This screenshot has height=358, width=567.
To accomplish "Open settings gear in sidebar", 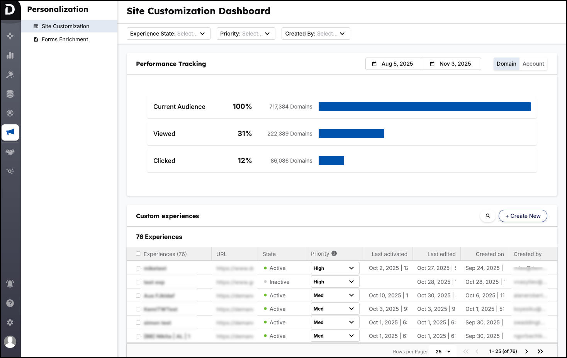I will (x=10, y=322).
